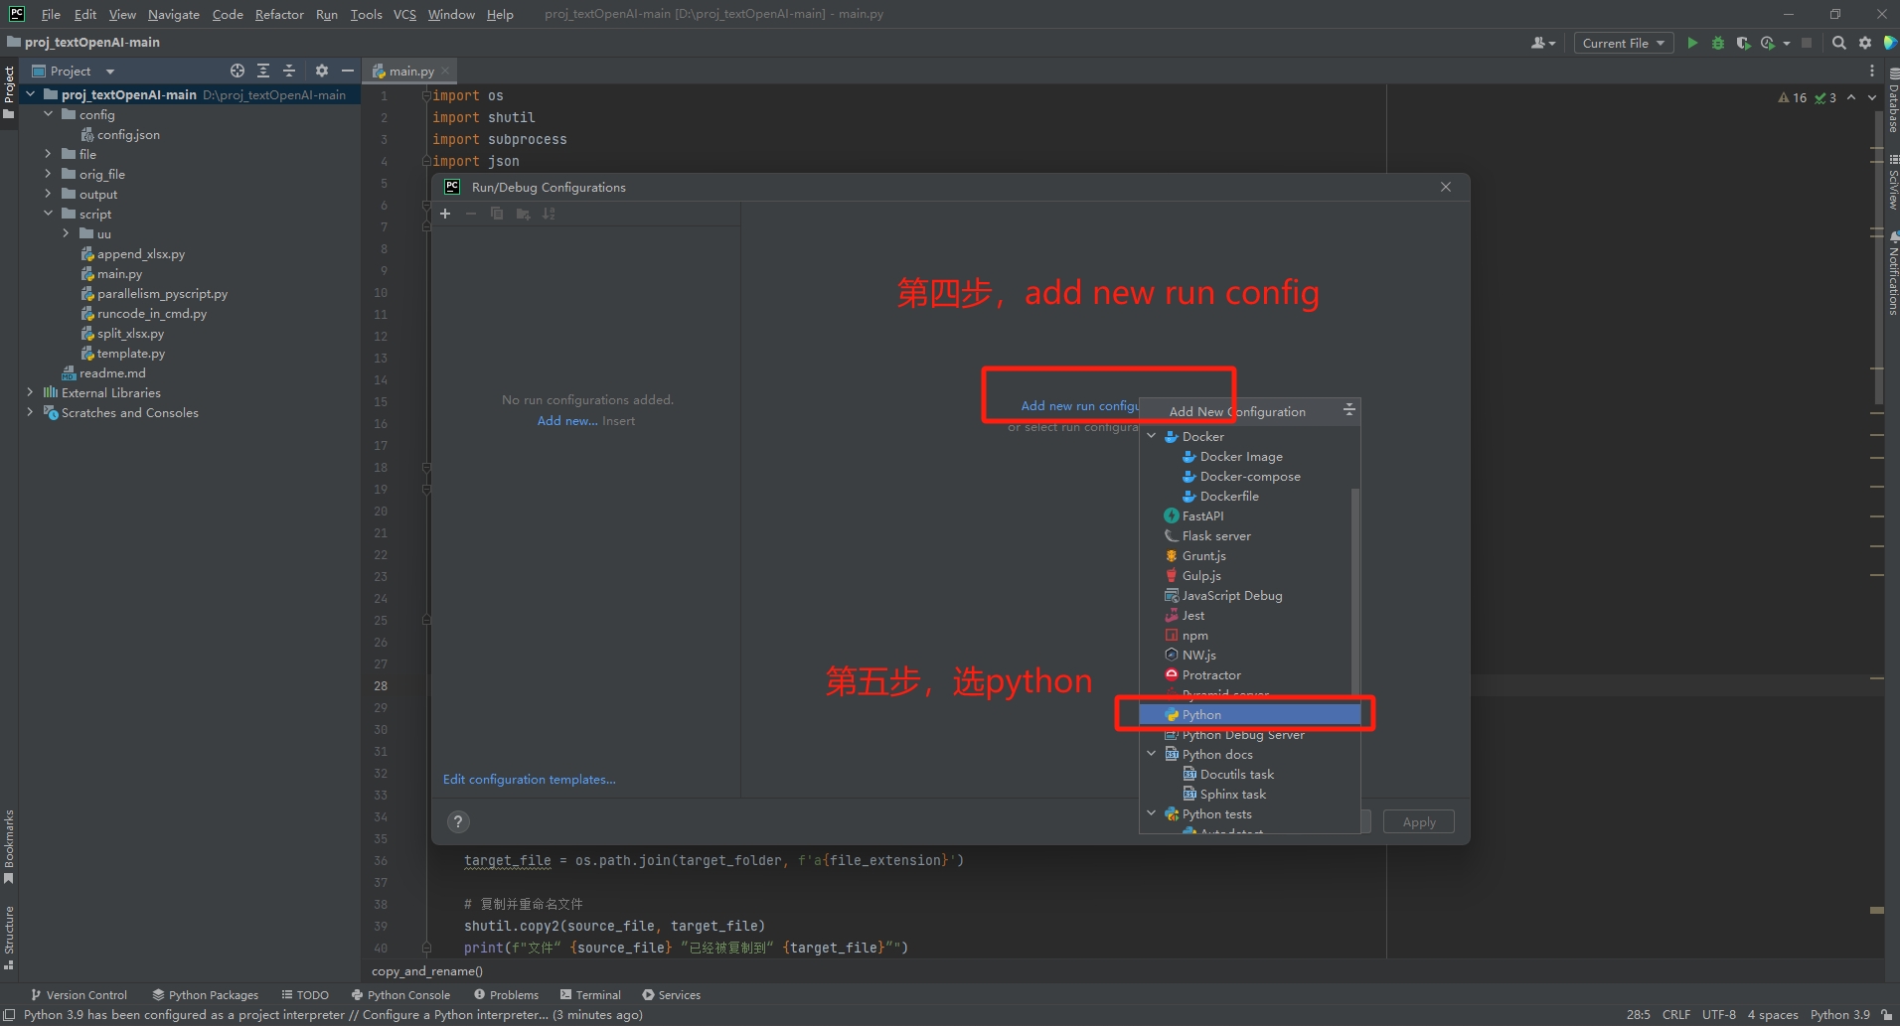Open the Navigate menu
Screen dimensions: 1900x1026
[x=174, y=14]
